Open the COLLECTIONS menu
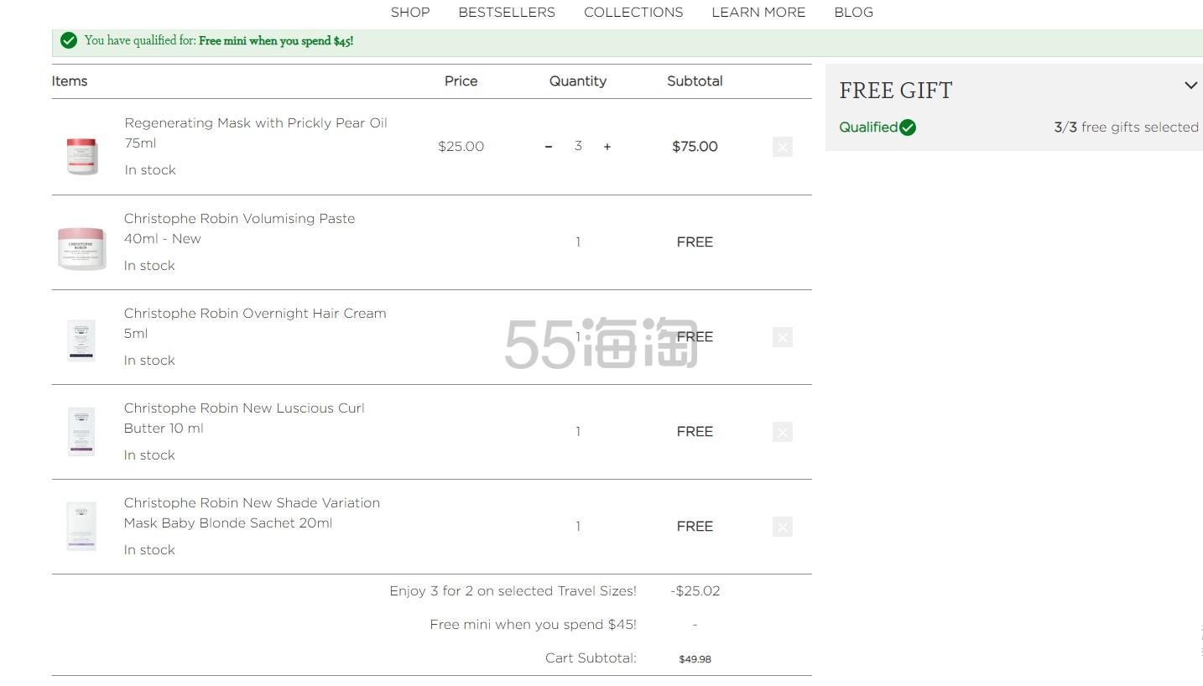The image size is (1203, 686). [x=633, y=12]
